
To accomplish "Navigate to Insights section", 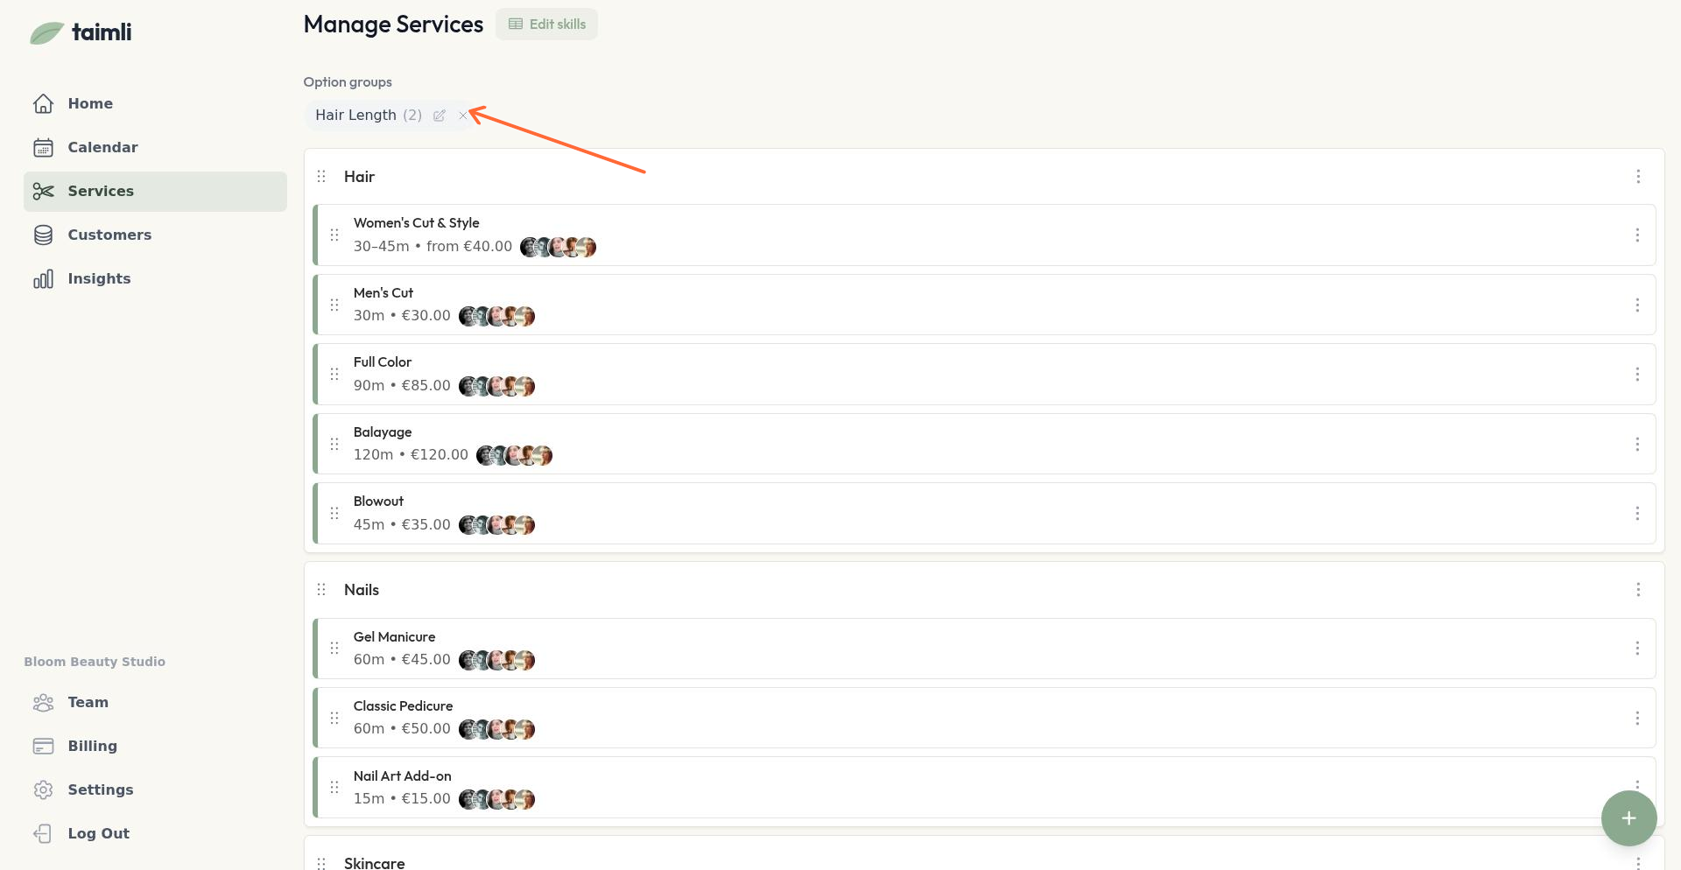I will click(x=99, y=278).
